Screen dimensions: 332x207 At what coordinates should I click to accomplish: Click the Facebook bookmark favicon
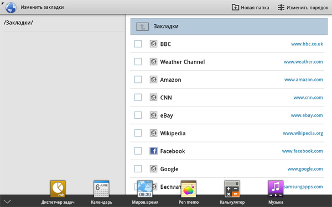(153, 151)
